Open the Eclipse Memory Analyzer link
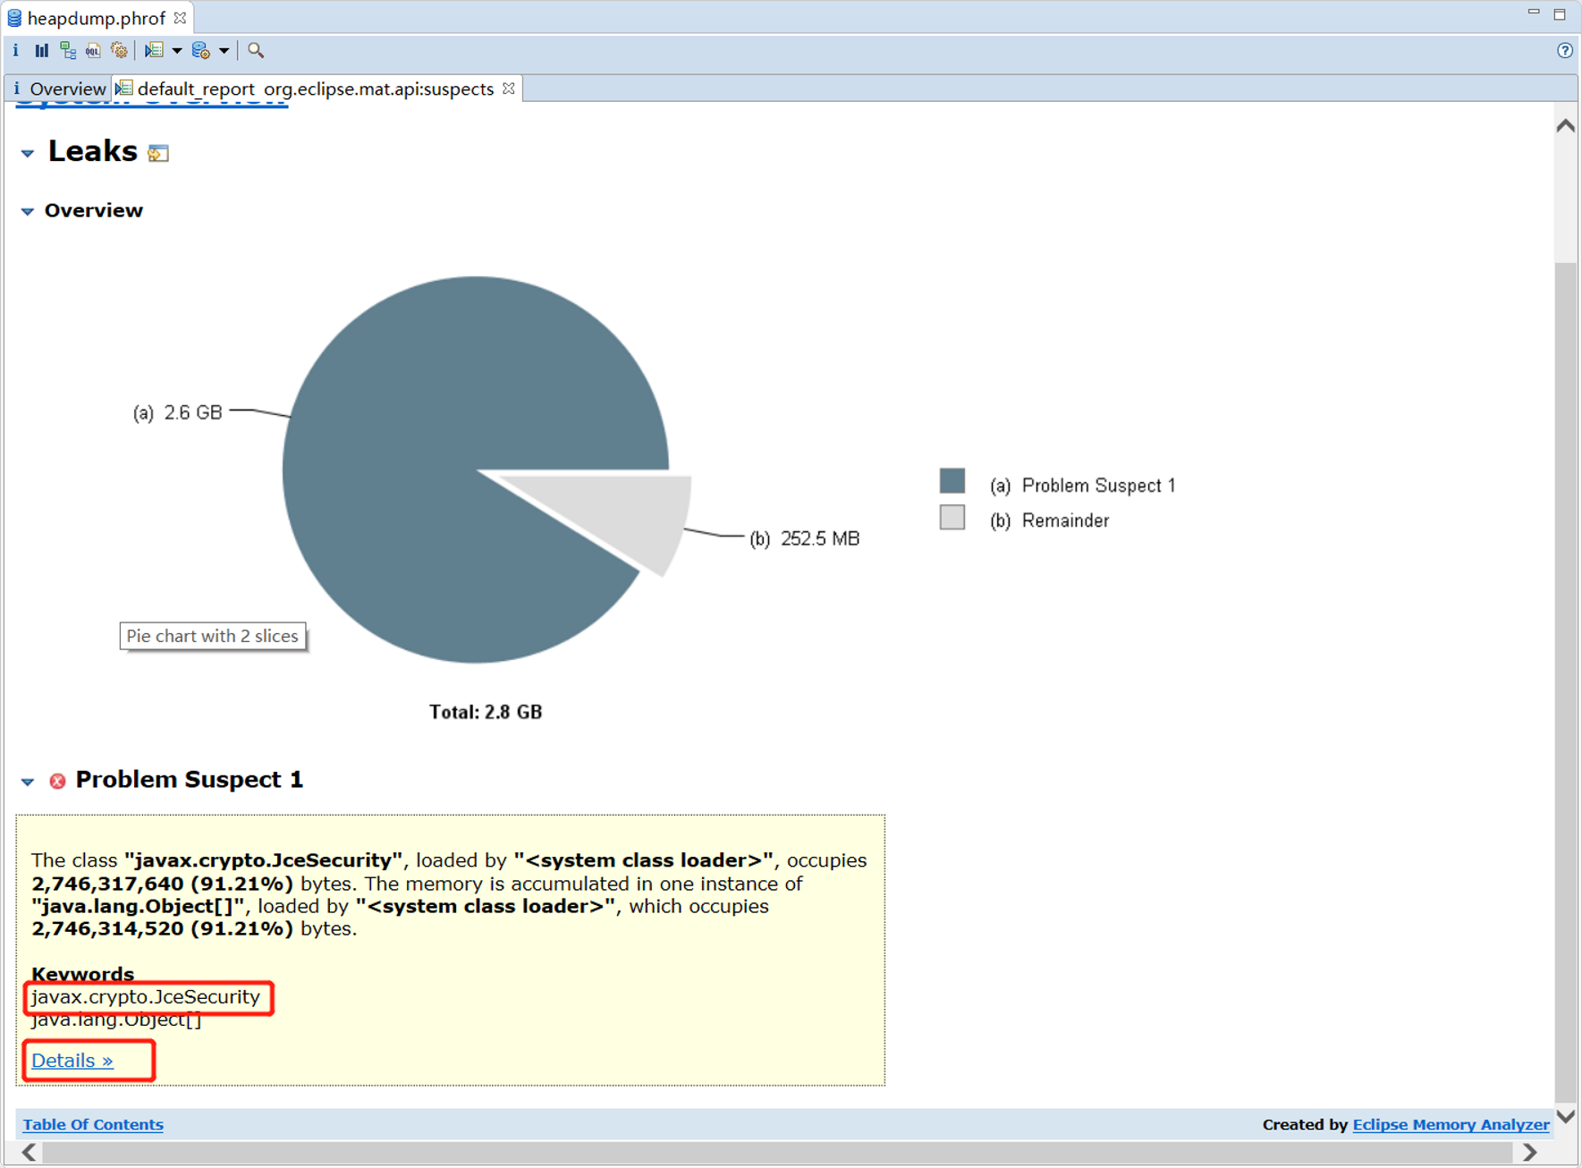The width and height of the screenshot is (1582, 1168). tap(1451, 1124)
